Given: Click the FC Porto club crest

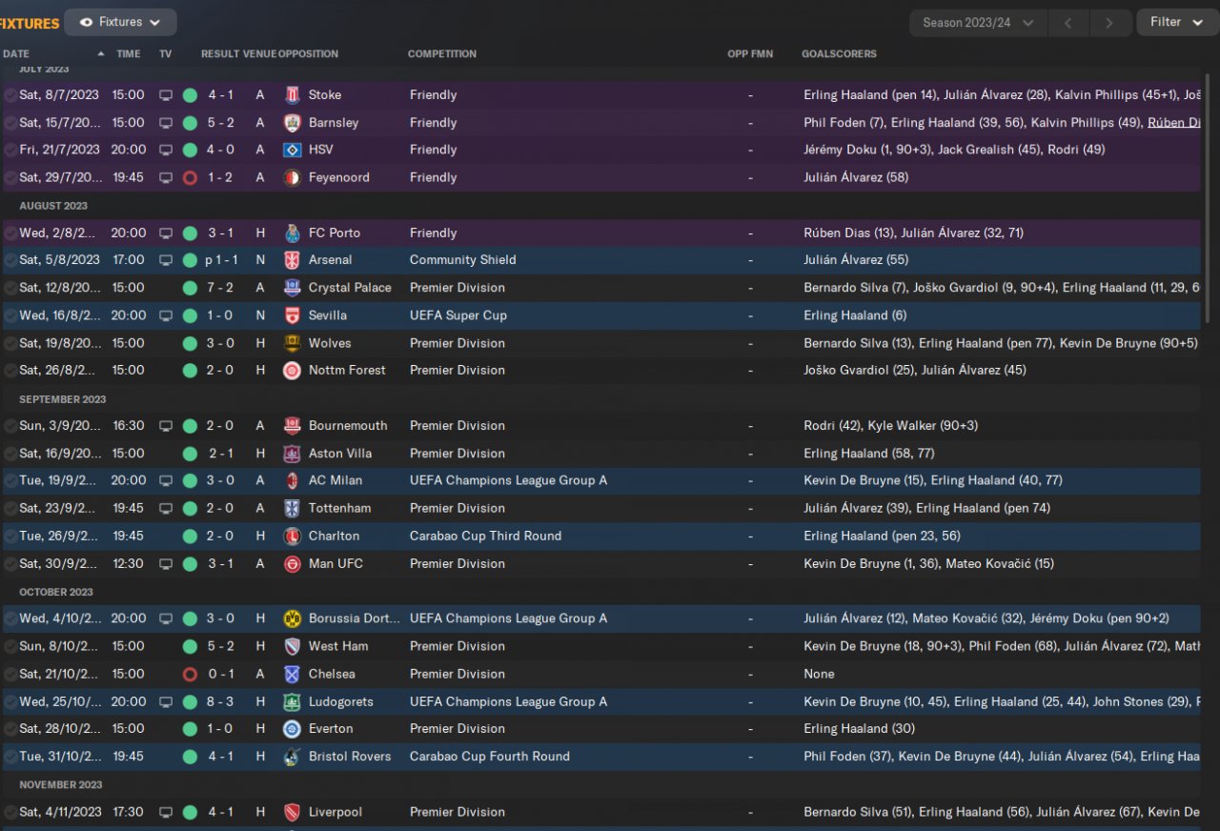Looking at the screenshot, I should coord(292,233).
